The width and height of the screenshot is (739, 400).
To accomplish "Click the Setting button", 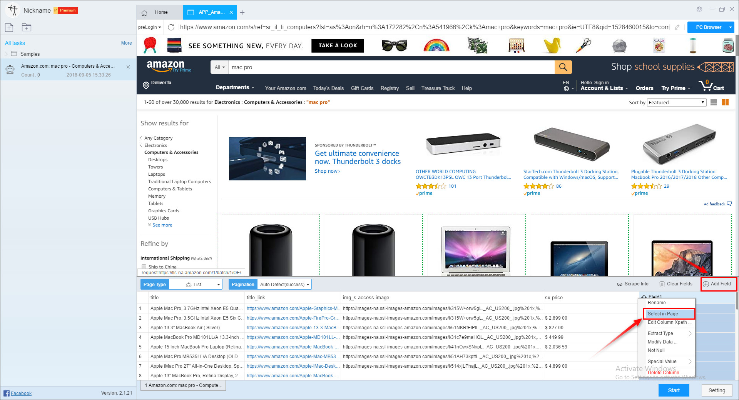I will [717, 390].
